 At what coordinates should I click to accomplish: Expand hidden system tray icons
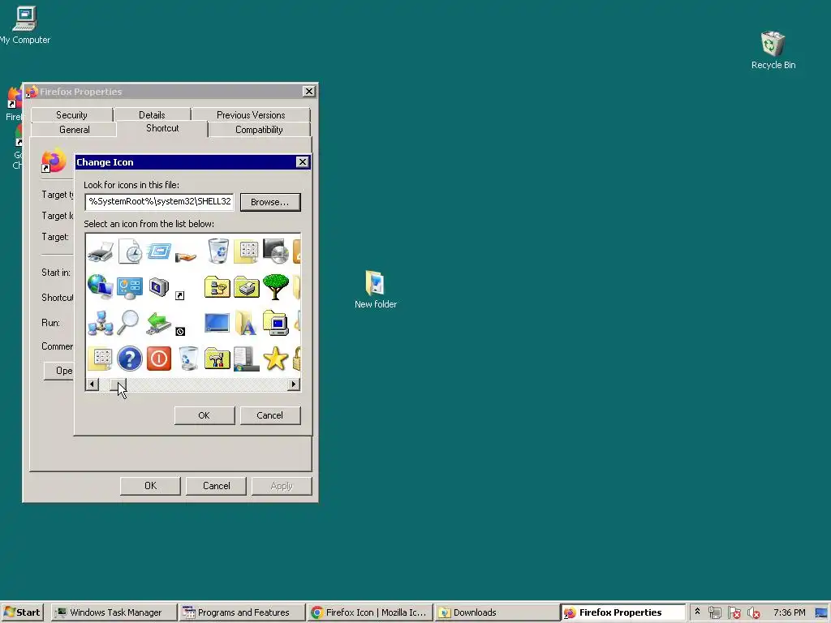(x=697, y=612)
